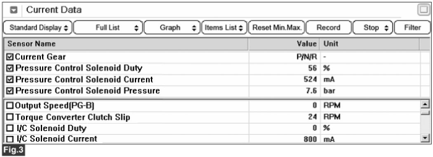
Task: Expand the Graph dropdown
Action: coord(172,28)
